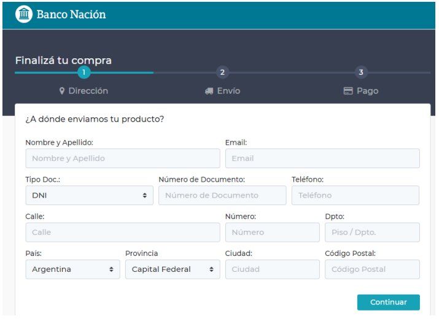
Task: Click the Código Postal input field
Action: point(372,269)
